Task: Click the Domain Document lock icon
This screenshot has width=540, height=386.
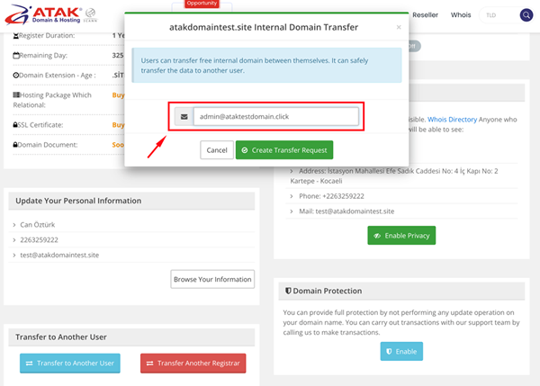Action: [15, 145]
